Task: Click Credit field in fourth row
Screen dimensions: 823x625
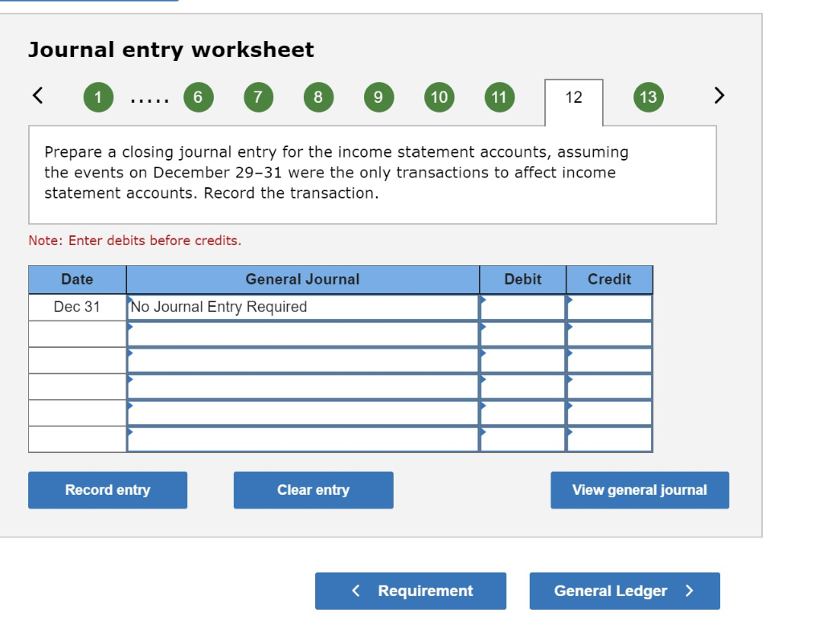Action: coord(609,386)
